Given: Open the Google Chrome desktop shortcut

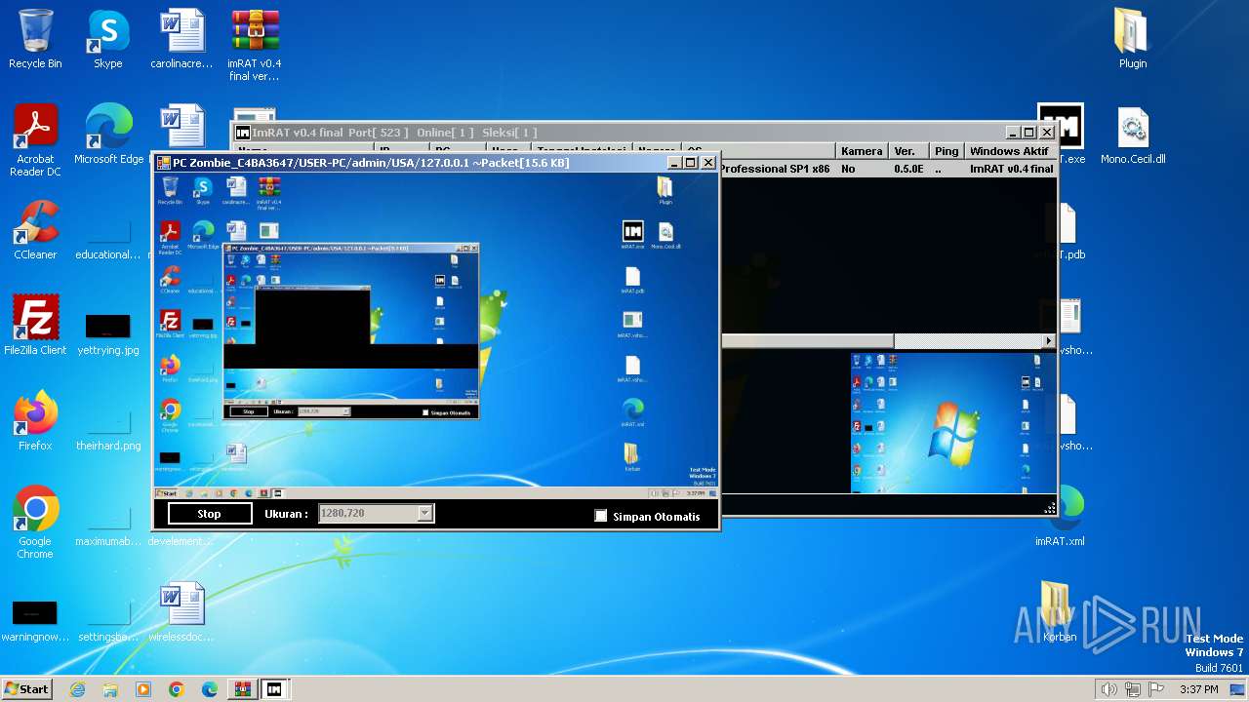Looking at the screenshot, I should point(35,524).
